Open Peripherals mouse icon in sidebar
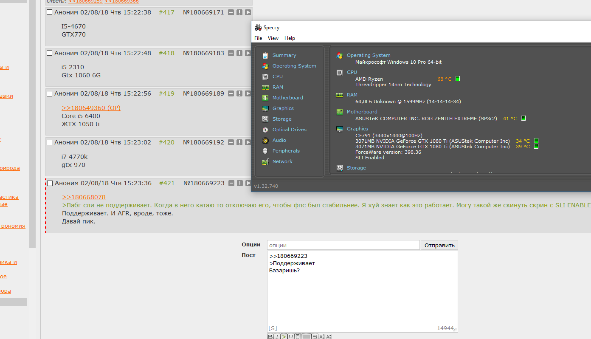Image resolution: width=591 pixels, height=339 pixels. coord(265,151)
